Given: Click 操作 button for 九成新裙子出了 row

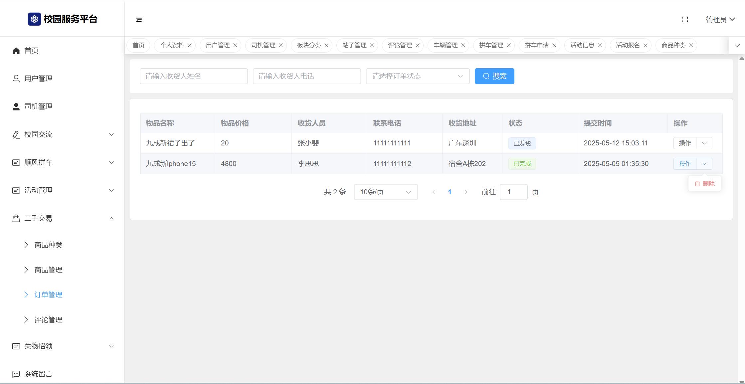Looking at the screenshot, I should 685,143.
